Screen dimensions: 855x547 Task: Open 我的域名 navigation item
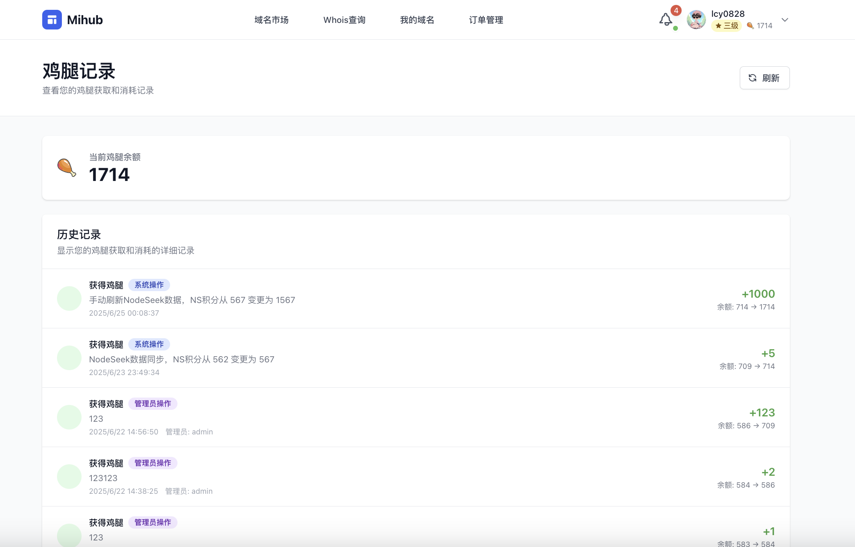417,20
